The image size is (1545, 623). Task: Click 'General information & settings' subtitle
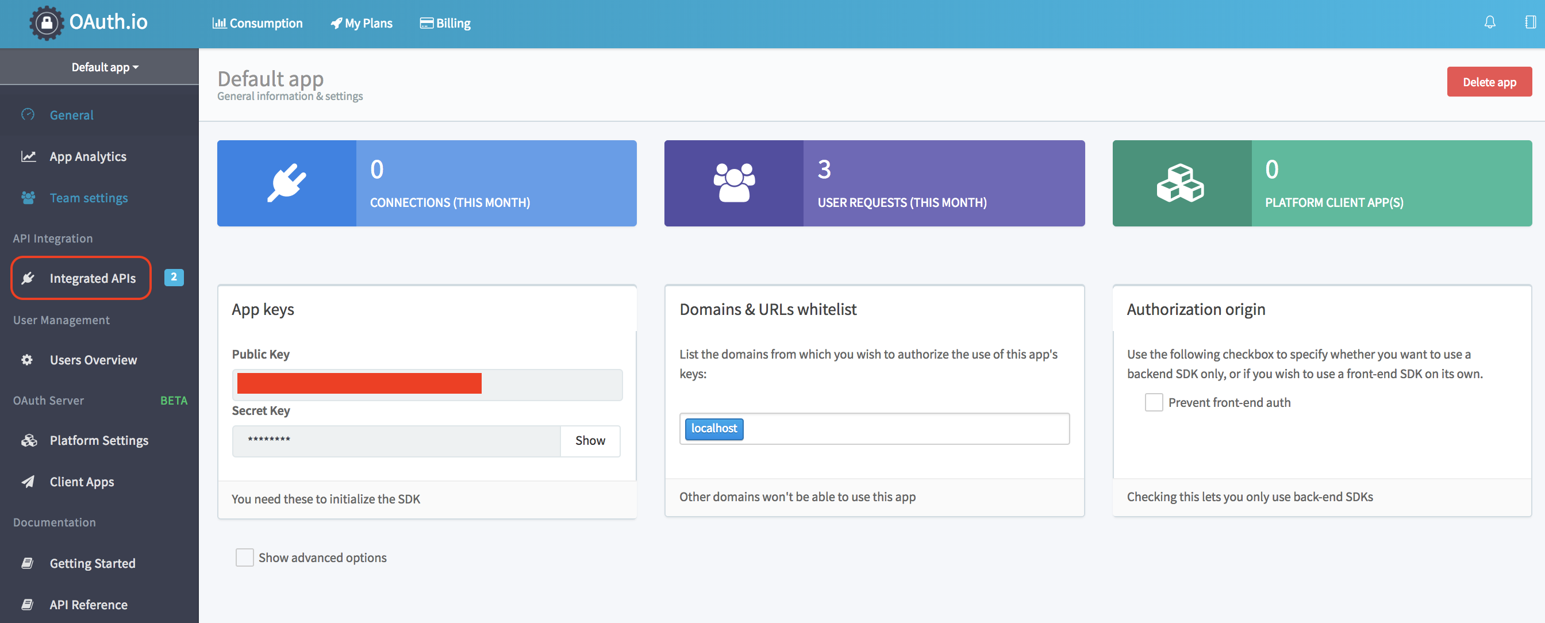pos(290,97)
